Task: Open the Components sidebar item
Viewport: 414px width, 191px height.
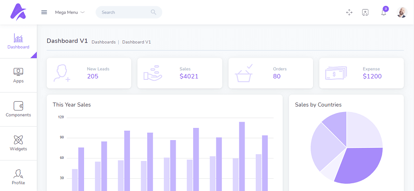Action: coord(18,109)
